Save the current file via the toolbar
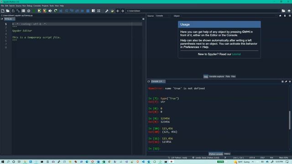Viewport: 292px width, 164px height. pos(13,11)
